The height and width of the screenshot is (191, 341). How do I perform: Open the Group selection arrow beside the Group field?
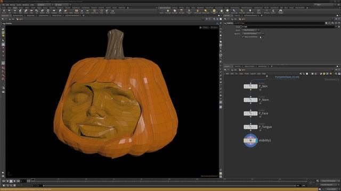coord(339,27)
